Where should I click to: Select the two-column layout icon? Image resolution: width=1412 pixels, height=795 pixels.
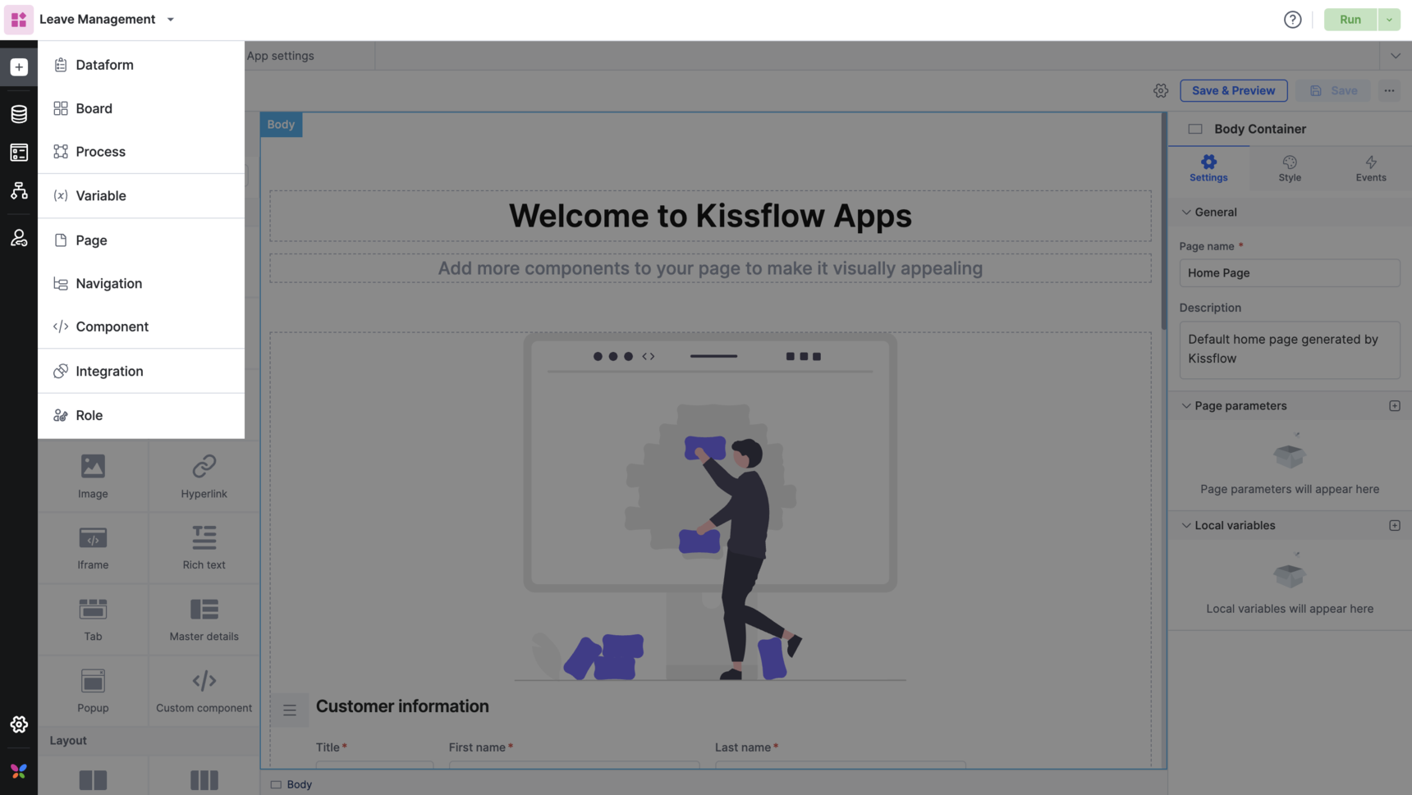pos(93,780)
